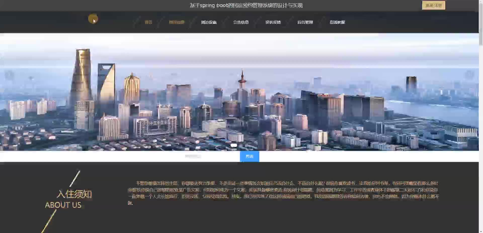The height and width of the screenshot is (233, 483).
Task: Show the previous carousel banner slide
Action: tap(9, 75)
